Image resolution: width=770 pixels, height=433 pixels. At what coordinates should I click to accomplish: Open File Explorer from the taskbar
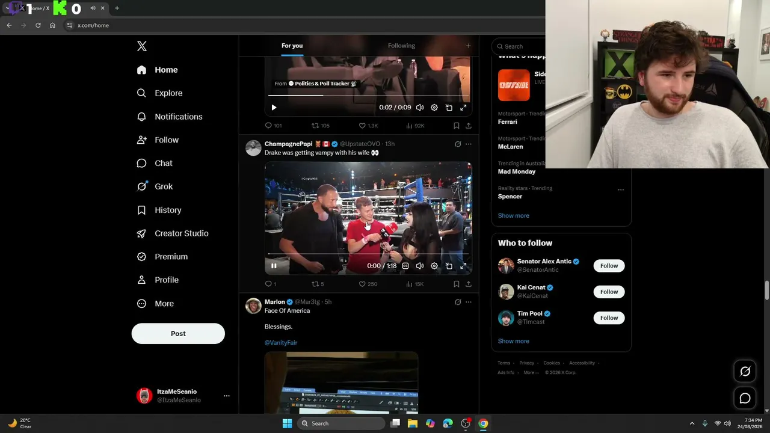point(413,423)
